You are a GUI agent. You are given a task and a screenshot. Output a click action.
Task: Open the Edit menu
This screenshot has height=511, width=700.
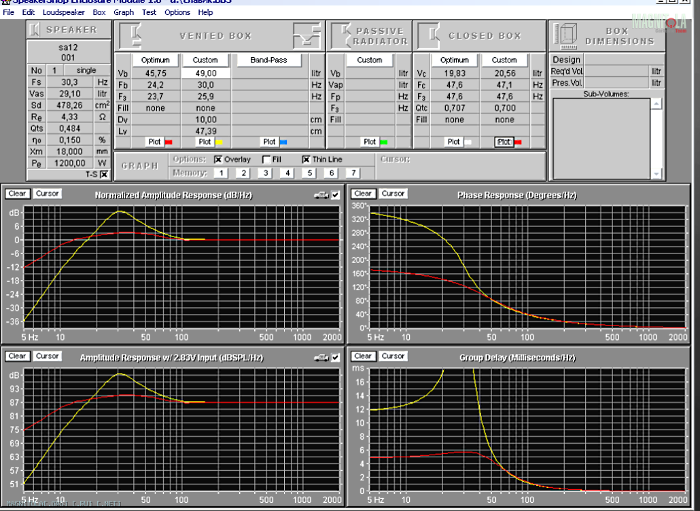28,12
